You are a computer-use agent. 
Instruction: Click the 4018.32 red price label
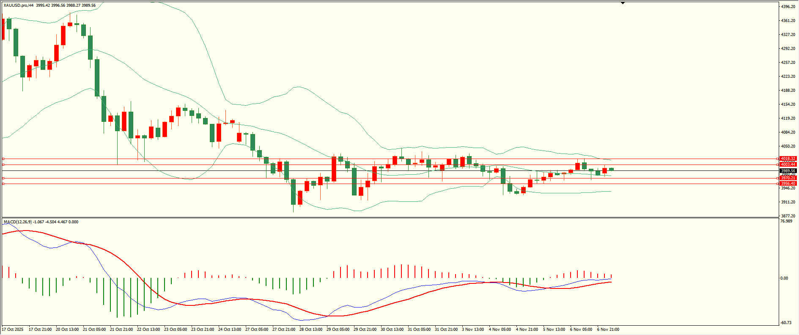788,159
